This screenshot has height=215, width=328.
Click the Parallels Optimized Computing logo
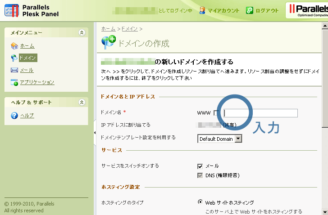pos(307,10)
